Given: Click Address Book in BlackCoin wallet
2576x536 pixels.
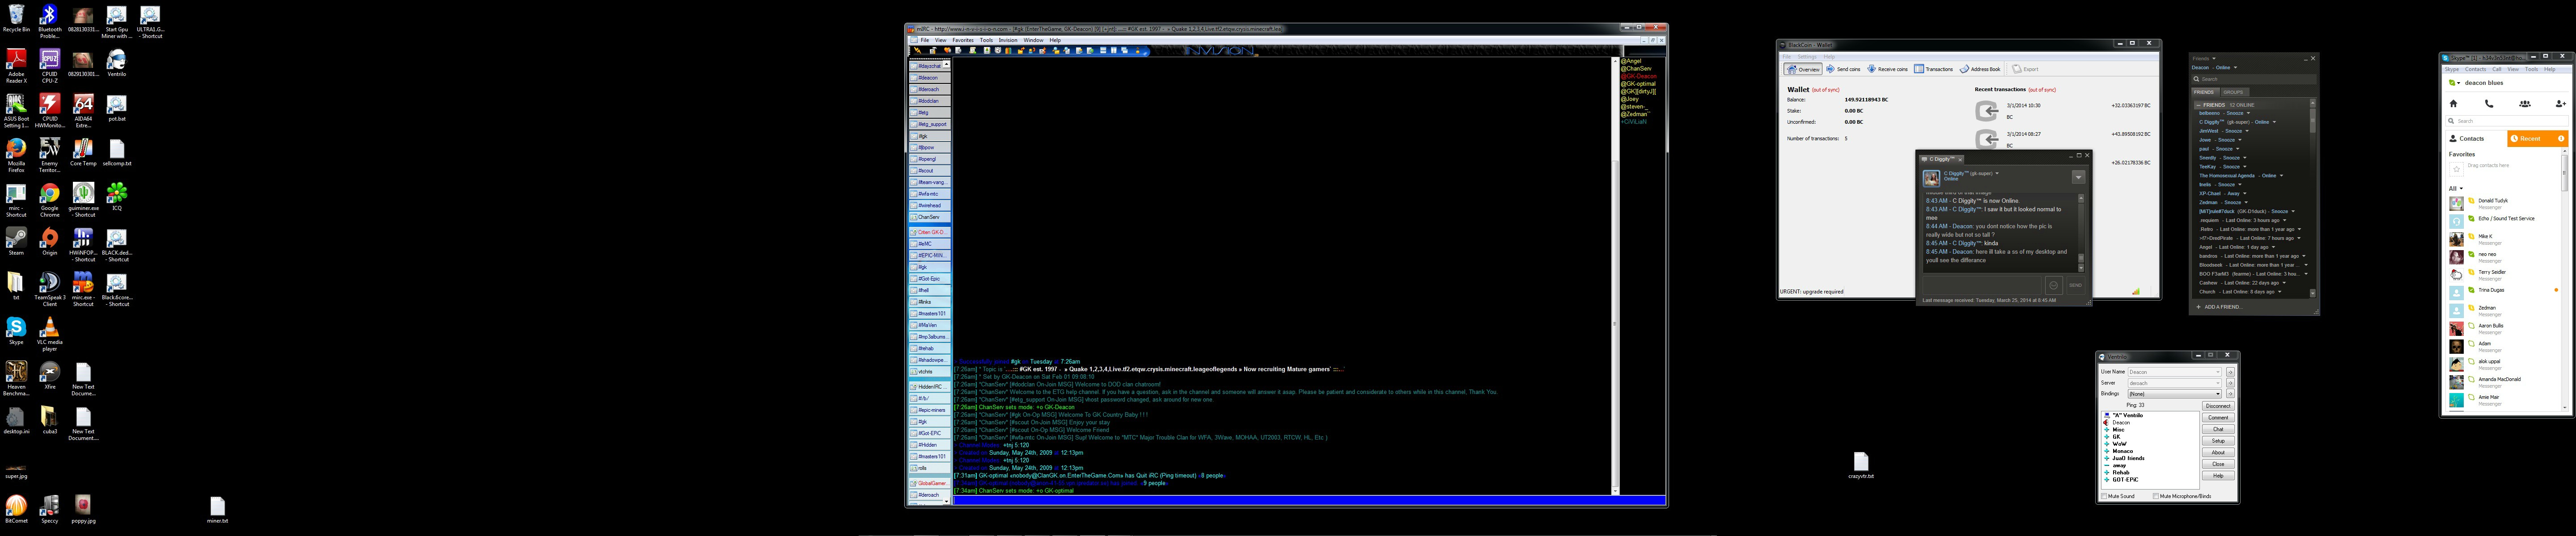Looking at the screenshot, I should (x=1980, y=69).
